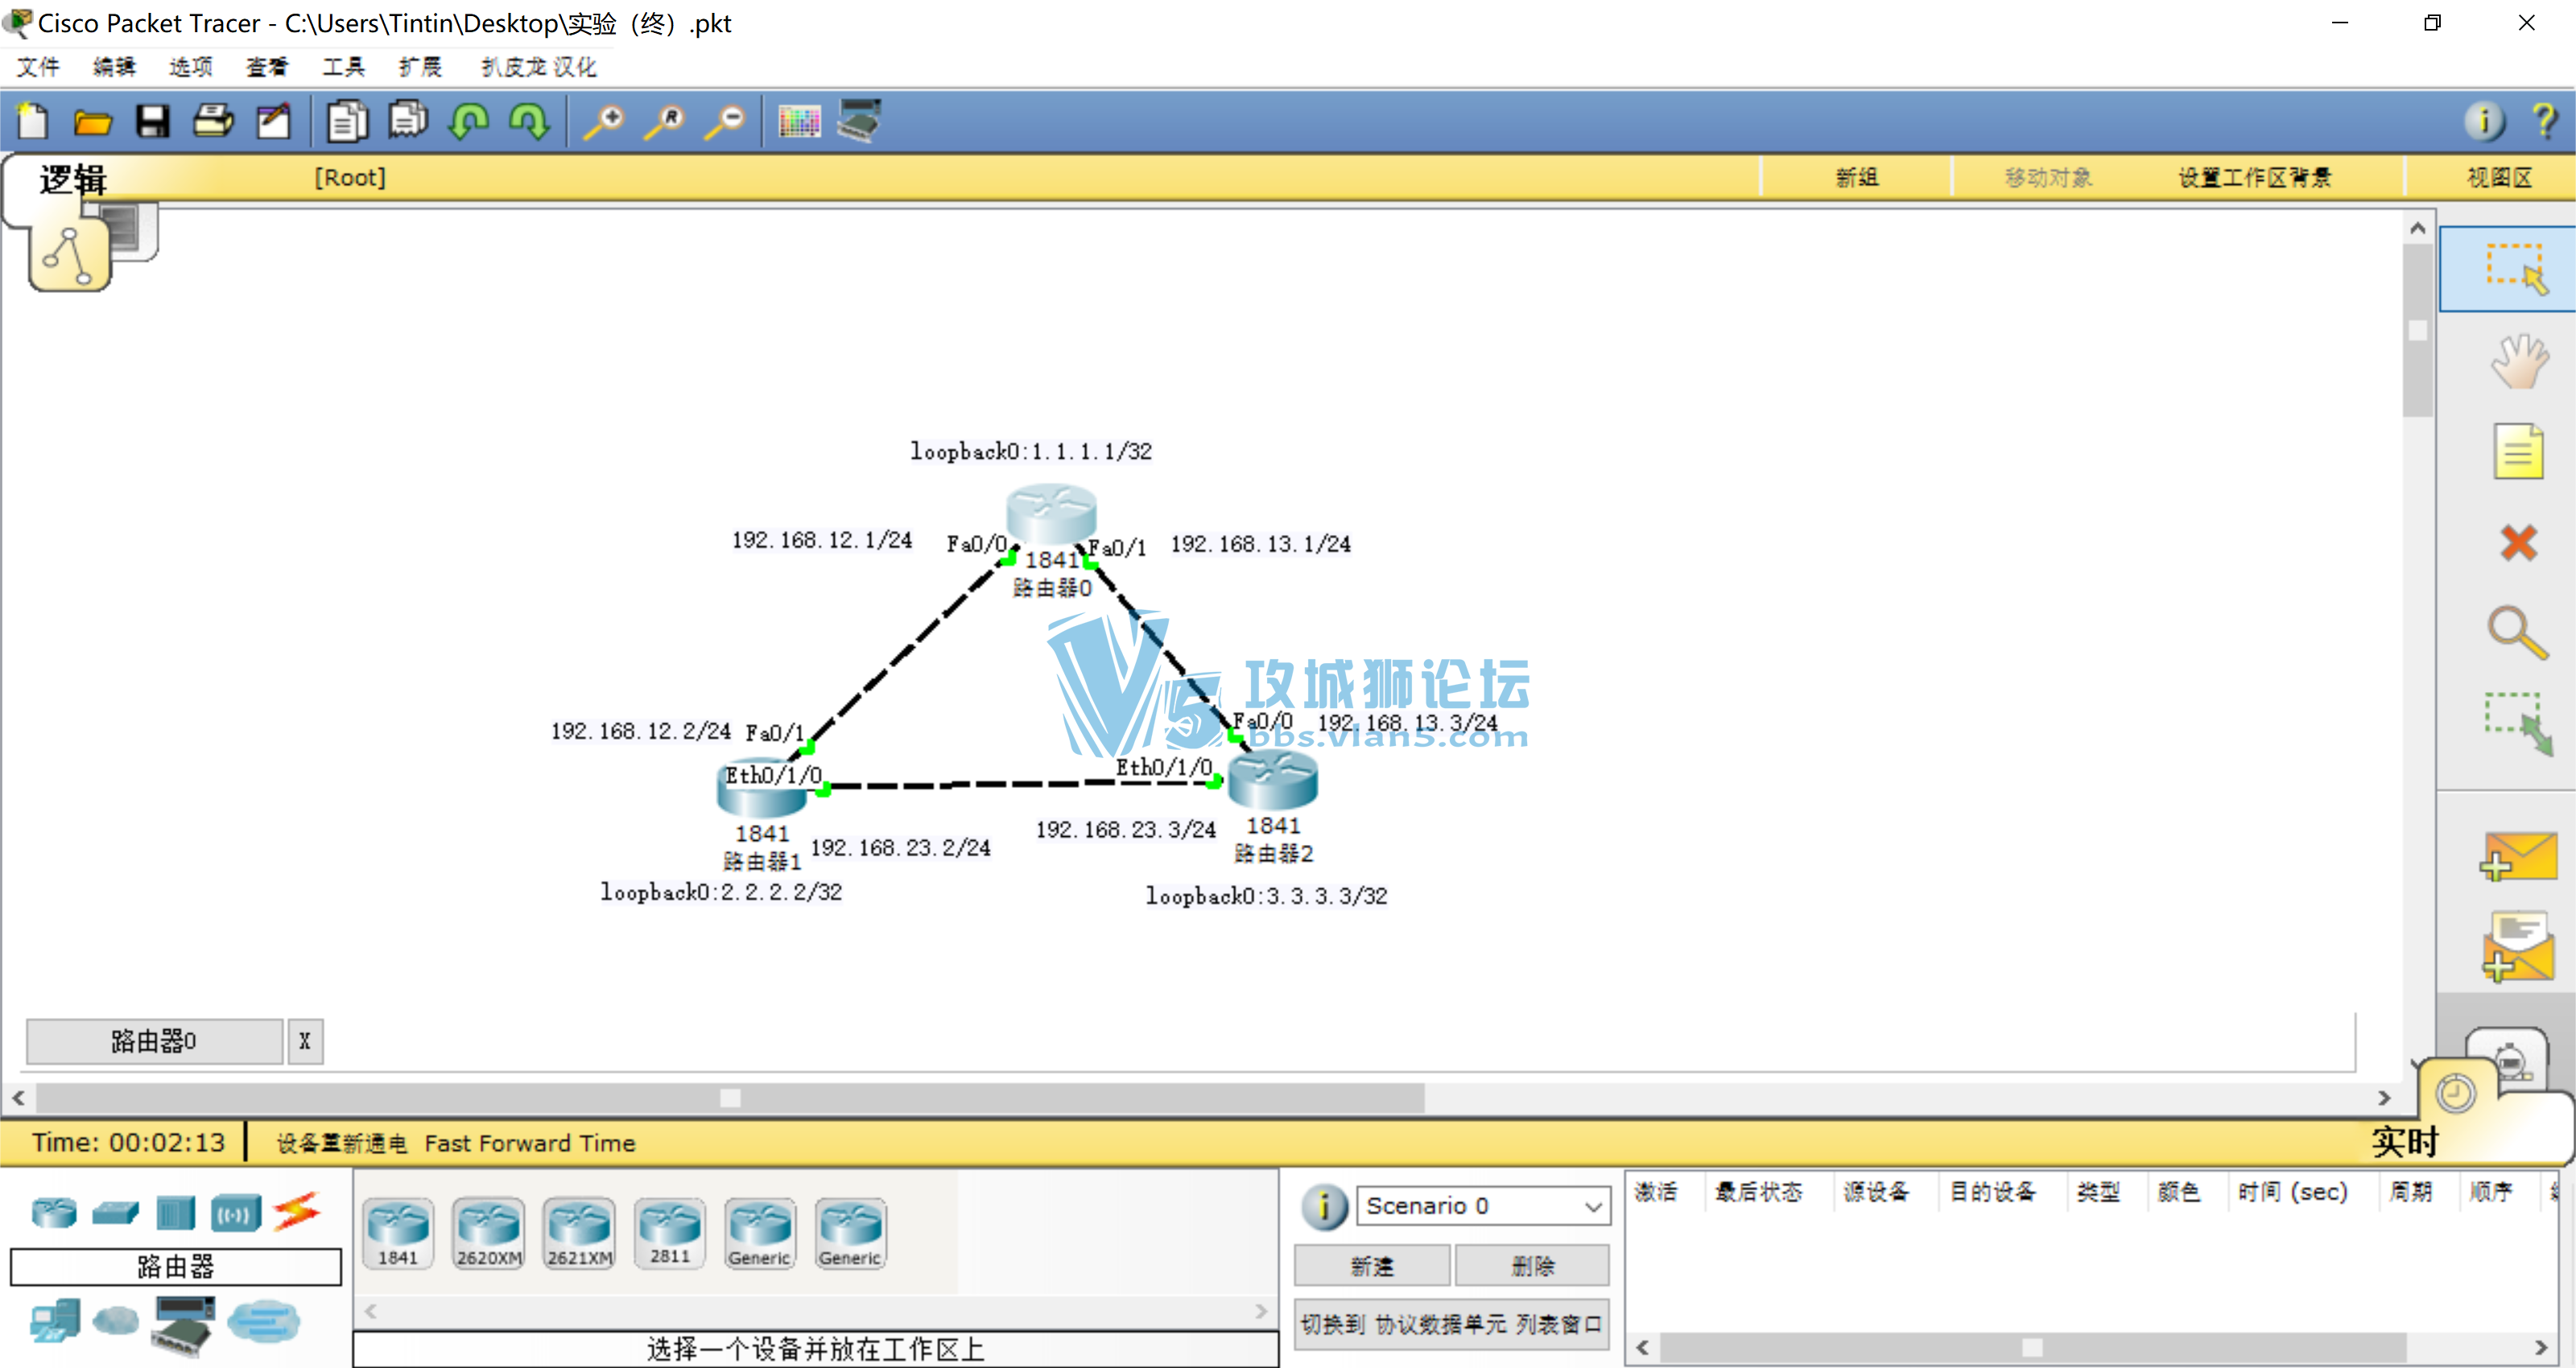Close the 路由器0 tab with X
This screenshot has width=2576, height=1368.
305,1041
